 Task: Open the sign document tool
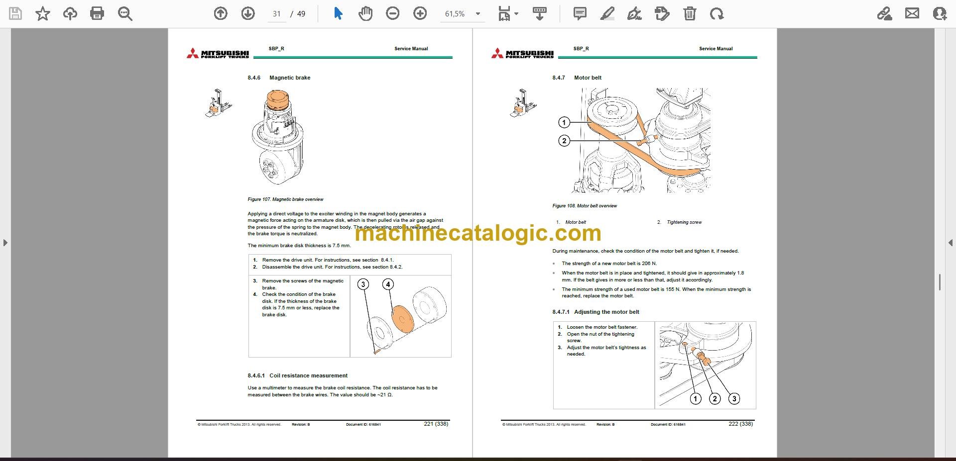coord(634,13)
